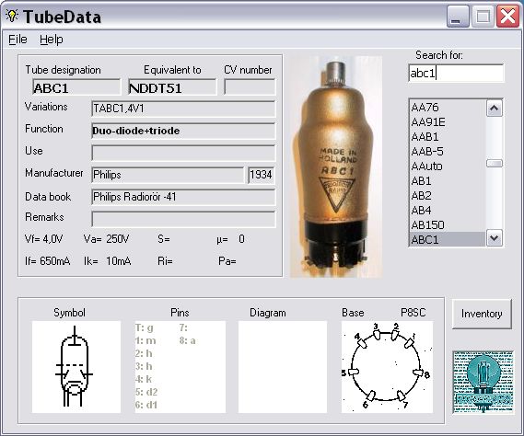Open the File menu

tap(17, 40)
